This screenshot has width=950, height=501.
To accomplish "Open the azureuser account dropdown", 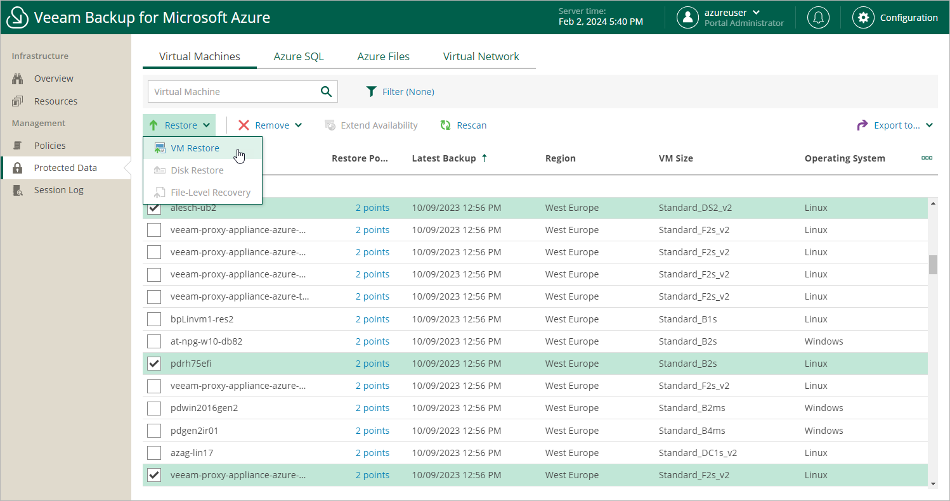I will pyautogui.click(x=756, y=12).
